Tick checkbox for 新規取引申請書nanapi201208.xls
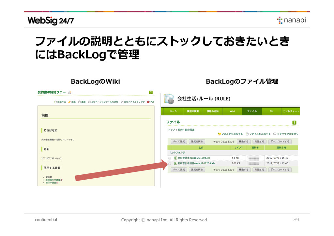 tap(170, 164)
